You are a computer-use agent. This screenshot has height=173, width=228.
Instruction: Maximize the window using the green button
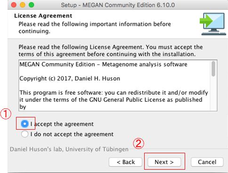coord(32,5)
